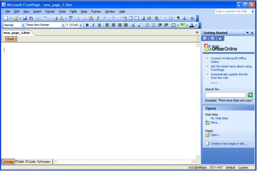Select the Insert Table icon
Image resolution: width=257 pixels, height=171 pixels.
click(131, 18)
